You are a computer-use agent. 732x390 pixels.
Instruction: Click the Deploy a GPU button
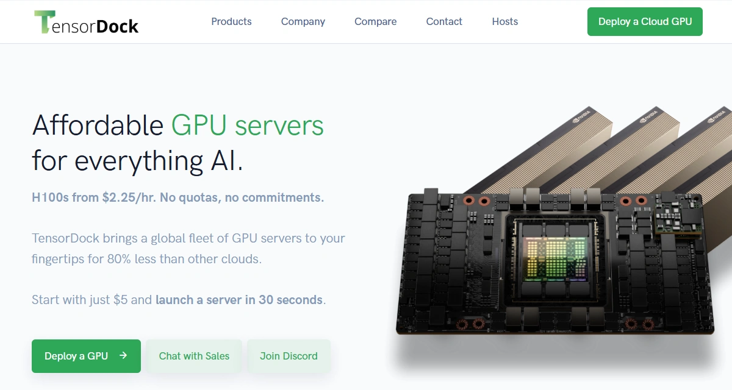pos(86,356)
